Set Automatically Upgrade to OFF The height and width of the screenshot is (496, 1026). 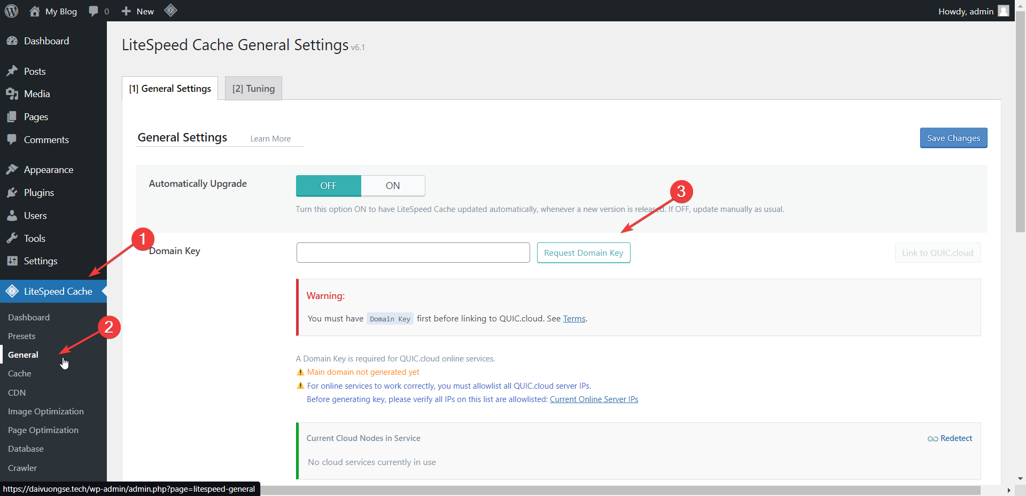[328, 186]
